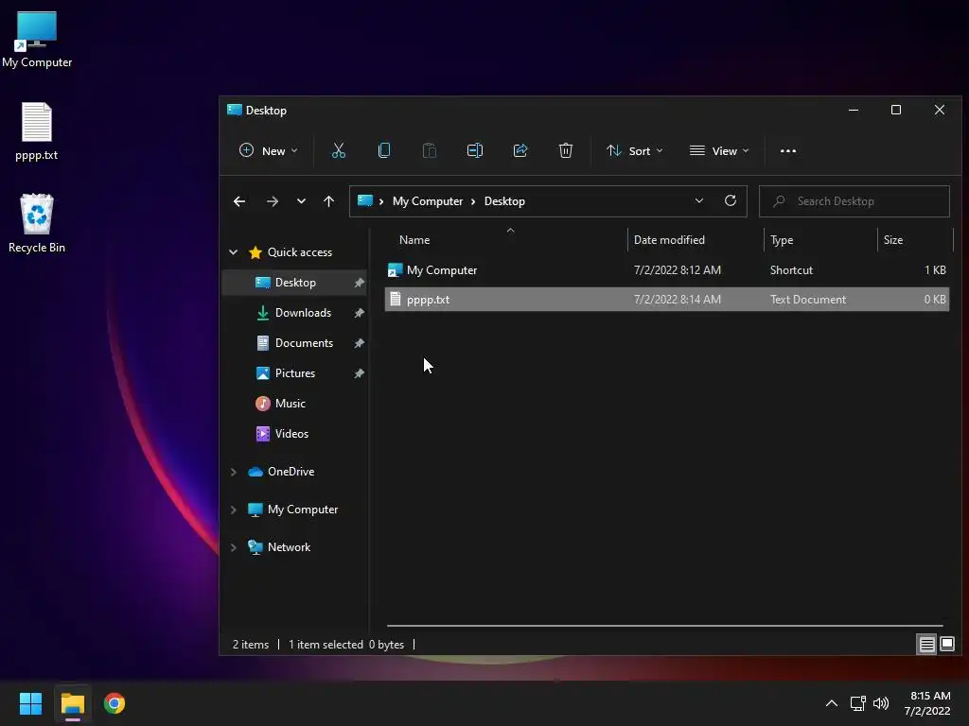
Task: Select pppp.txt icon on the desktop
Action: pos(37,131)
